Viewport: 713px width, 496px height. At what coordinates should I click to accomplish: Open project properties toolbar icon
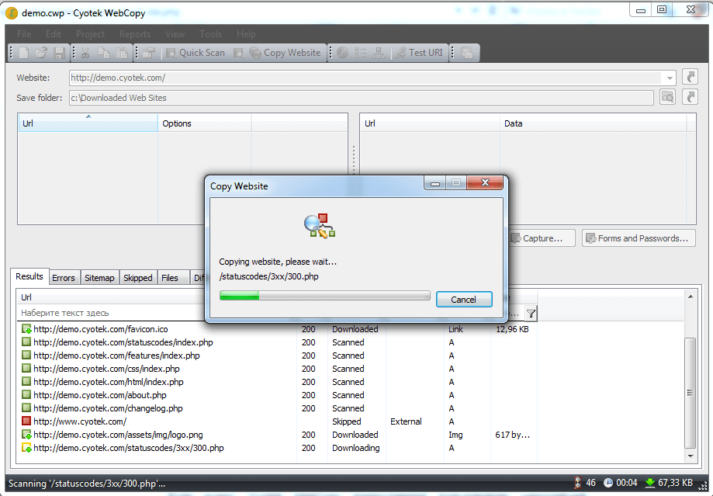point(149,53)
